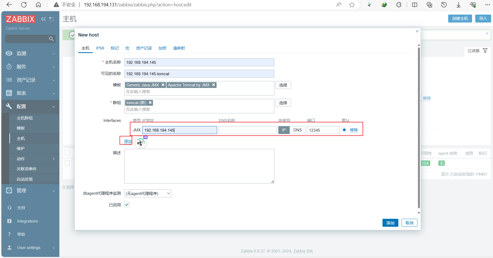493x258 pixels.
Task: Collapse the 配置 configuration menu
Action: pyautogui.click(x=30, y=106)
